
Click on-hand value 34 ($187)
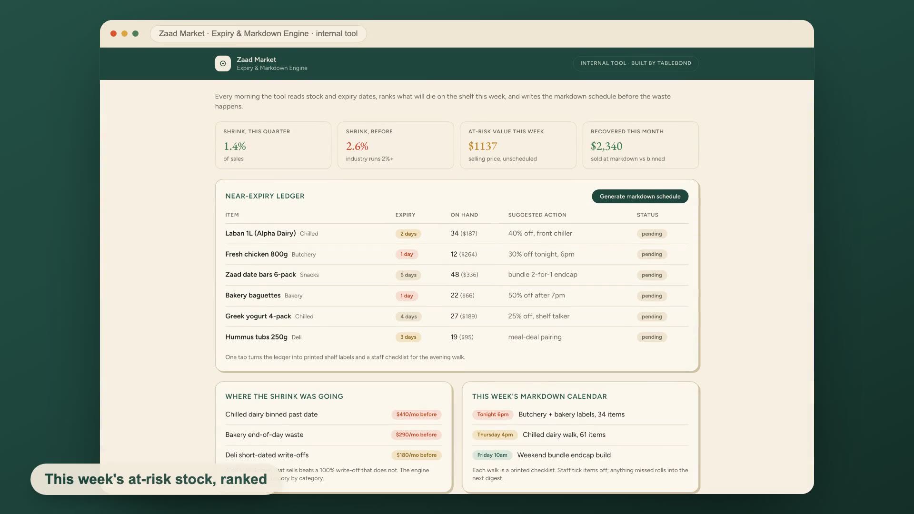click(x=464, y=234)
